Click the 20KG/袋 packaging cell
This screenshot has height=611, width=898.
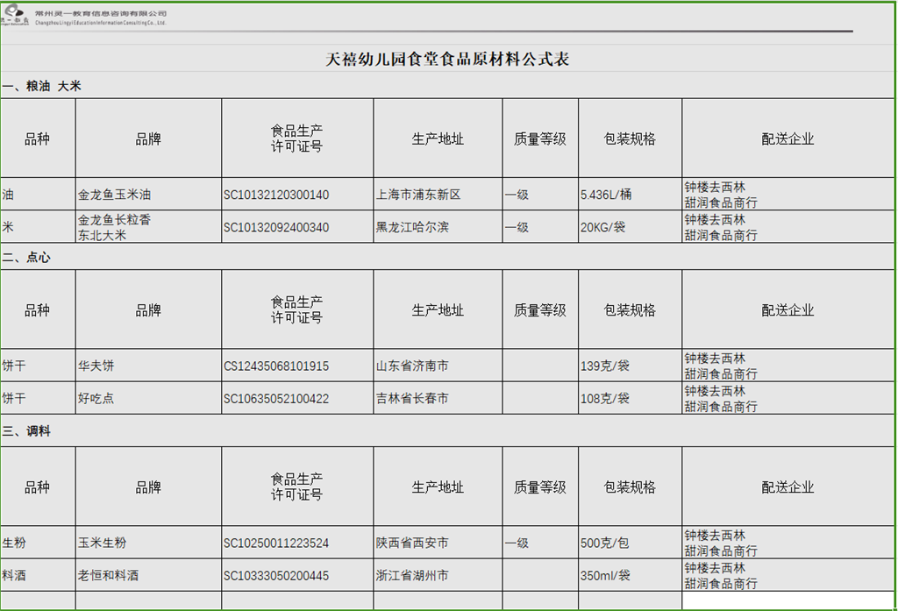629,227
